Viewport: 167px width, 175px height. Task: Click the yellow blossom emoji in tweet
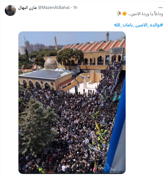tap(124, 14)
